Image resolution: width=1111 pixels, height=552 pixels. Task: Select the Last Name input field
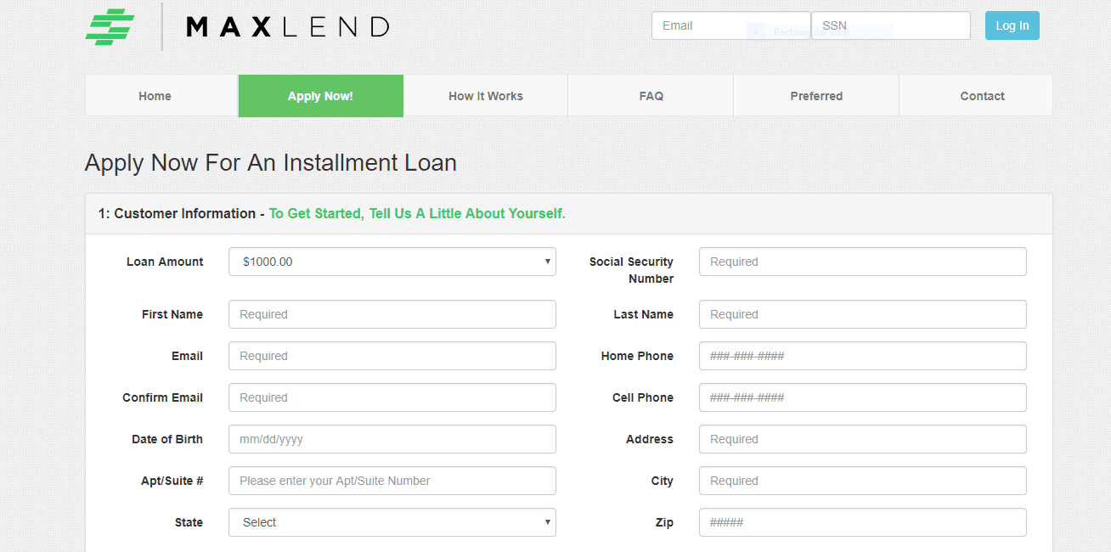[862, 314]
